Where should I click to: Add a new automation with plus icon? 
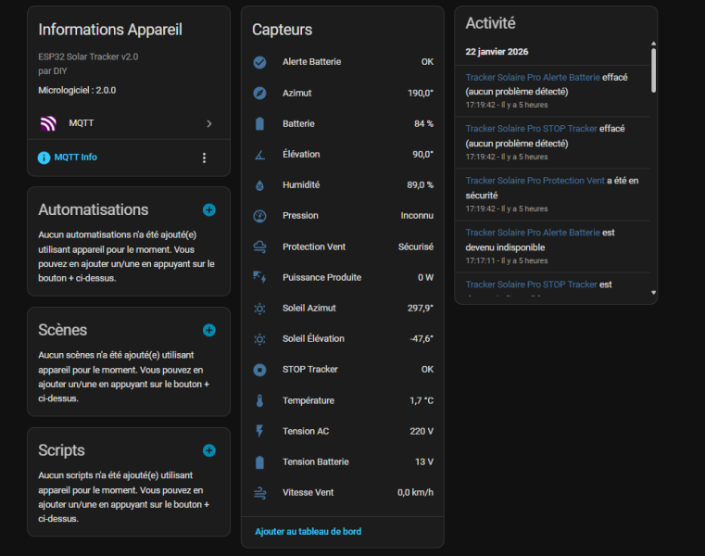point(208,210)
